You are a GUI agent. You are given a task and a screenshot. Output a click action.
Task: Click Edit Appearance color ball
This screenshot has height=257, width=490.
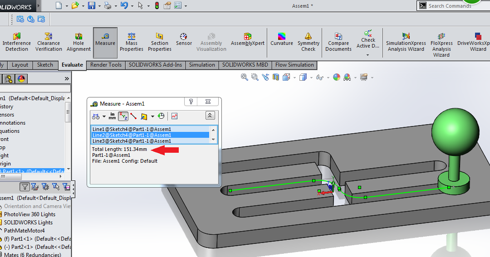337,77
